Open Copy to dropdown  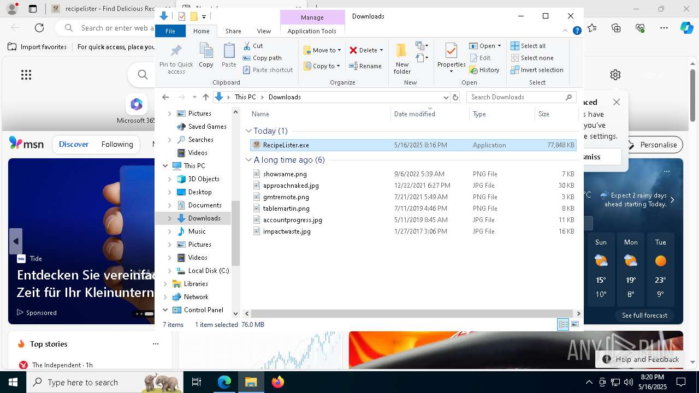(x=322, y=66)
